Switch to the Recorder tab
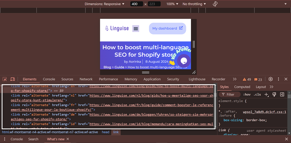 point(219,79)
